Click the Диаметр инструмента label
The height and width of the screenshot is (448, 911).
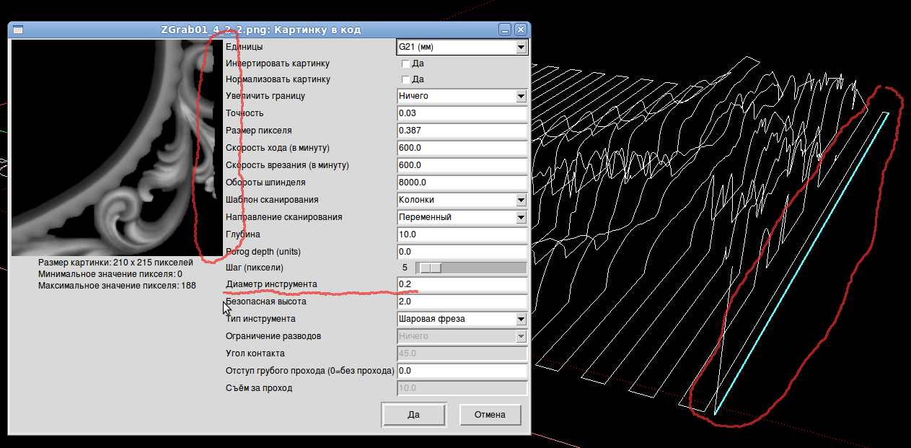271,284
